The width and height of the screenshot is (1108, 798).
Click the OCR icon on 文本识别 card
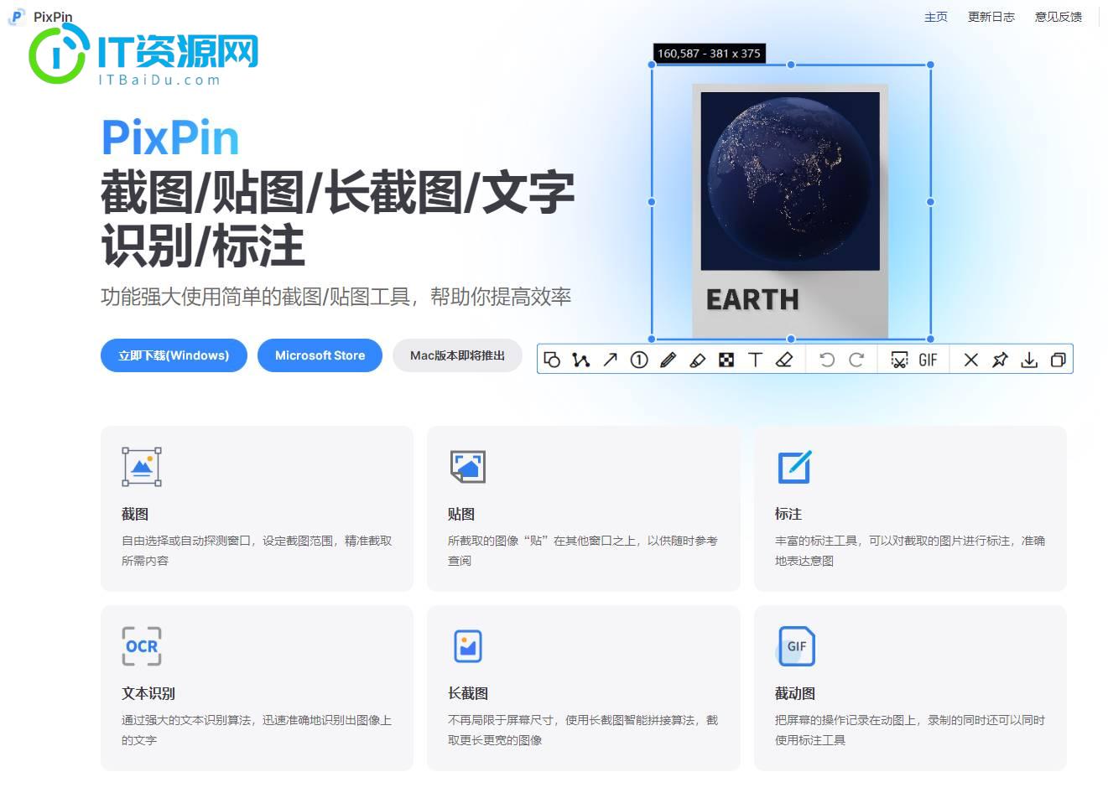[142, 646]
